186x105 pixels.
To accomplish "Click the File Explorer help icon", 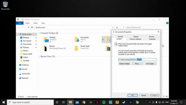I will 167,23.
